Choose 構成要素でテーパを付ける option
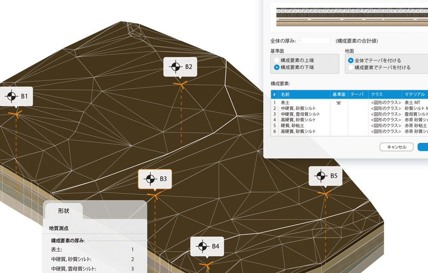This screenshot has width=428, height=273. pyautogui.click(x=351, y=67)
